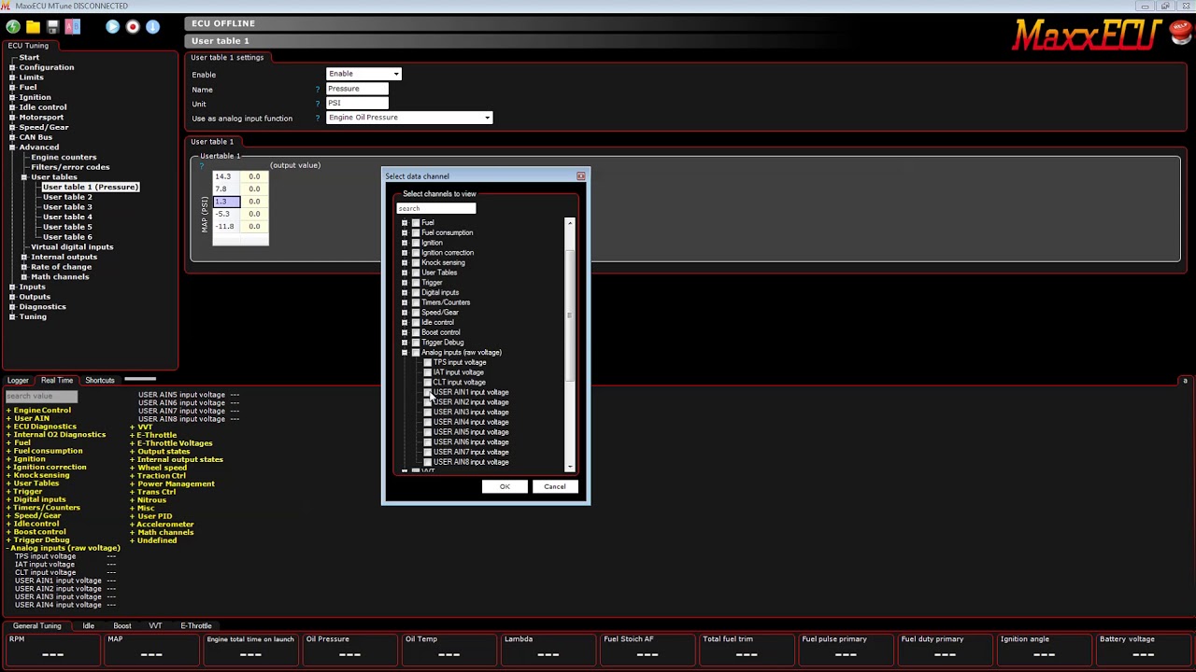
Task: Save the tune with the floppy disk icon
Action: pos(52,27)
